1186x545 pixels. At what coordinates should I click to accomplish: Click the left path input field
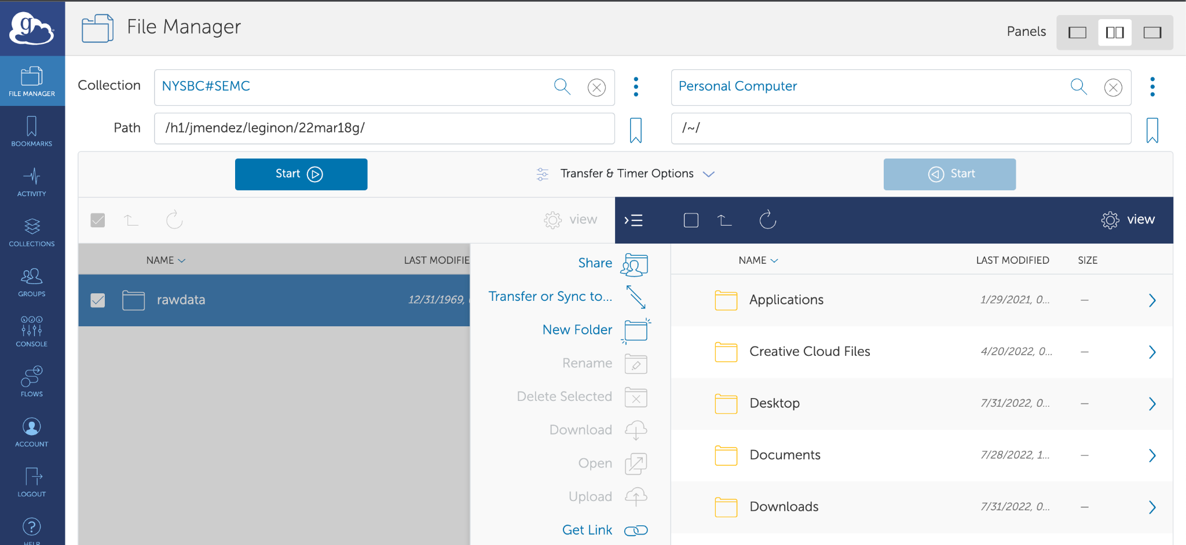(385, 128)
